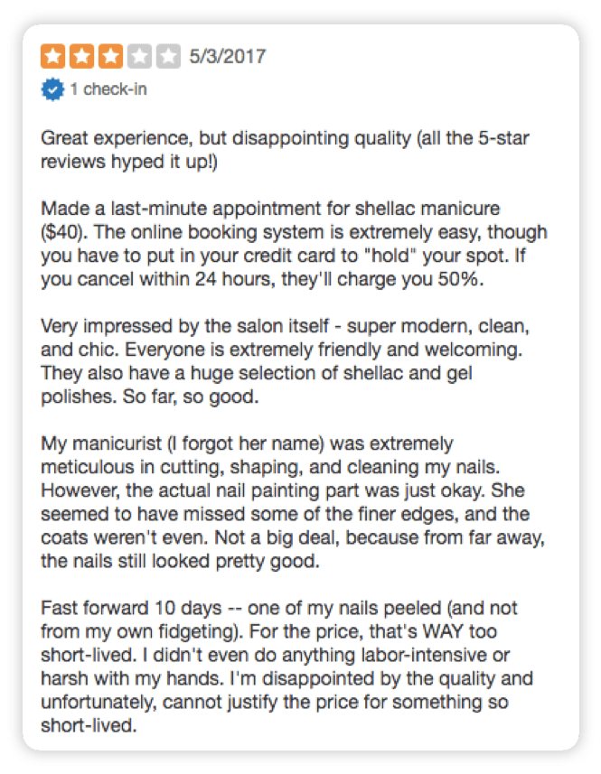
Task: Click the "($40)" price text
Action: pos(64,231)
